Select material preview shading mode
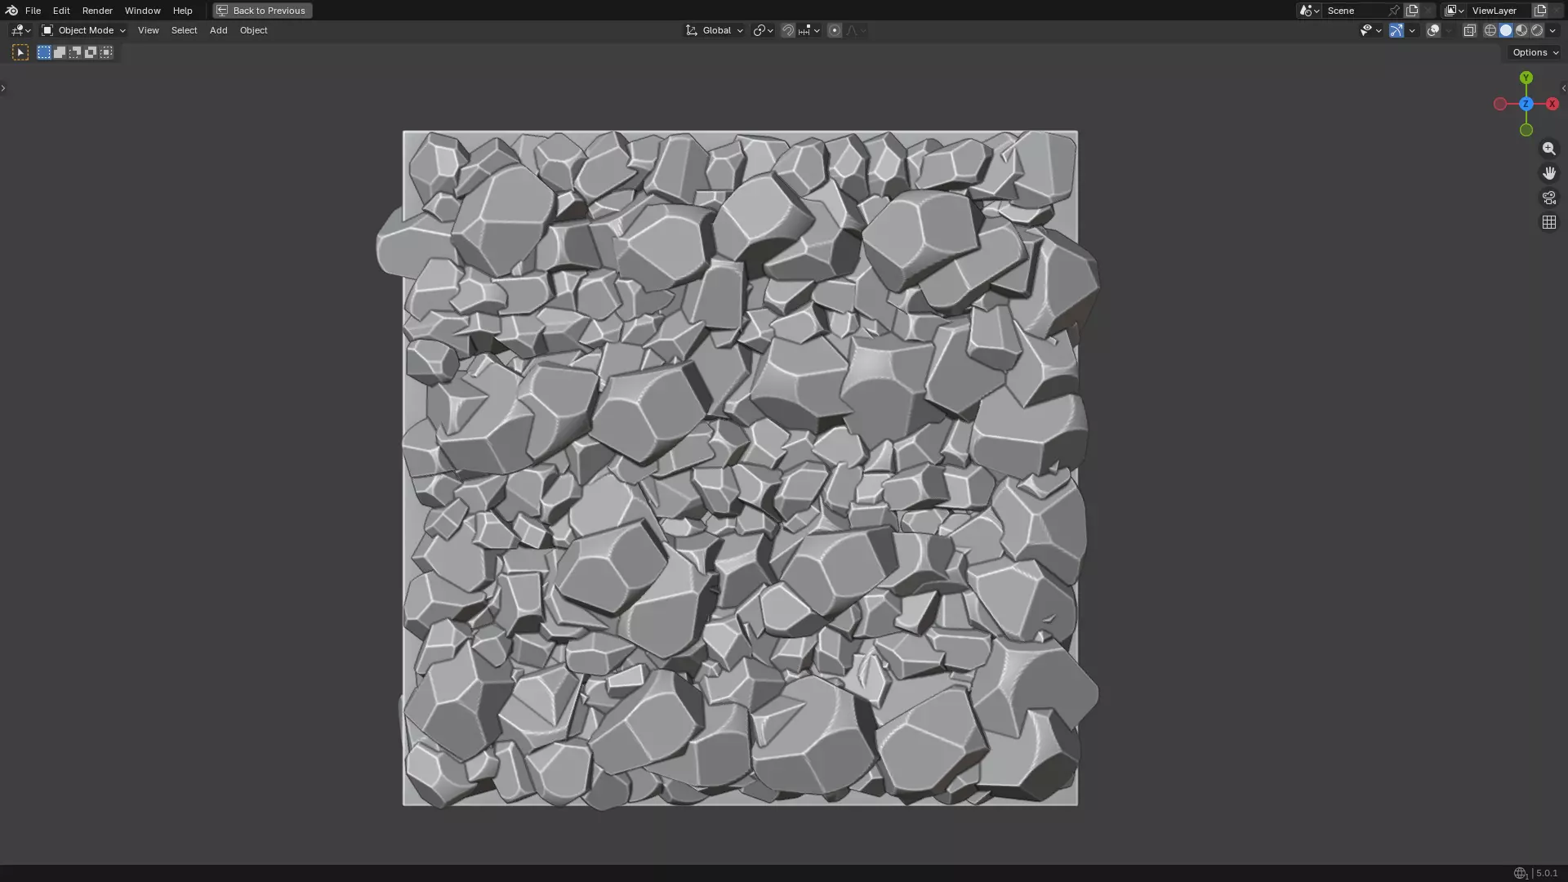Image resolution: width=1568 pixels, height=882 pixels. coord(1521,30)
